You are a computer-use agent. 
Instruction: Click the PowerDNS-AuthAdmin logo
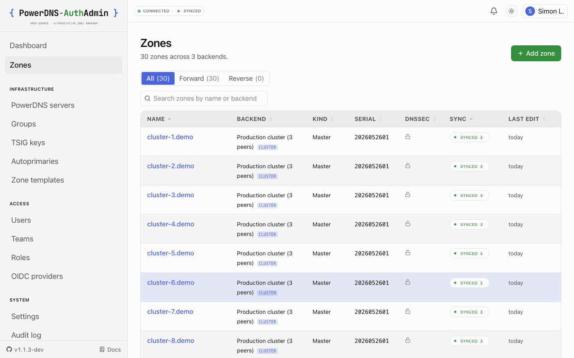point(64,16)
